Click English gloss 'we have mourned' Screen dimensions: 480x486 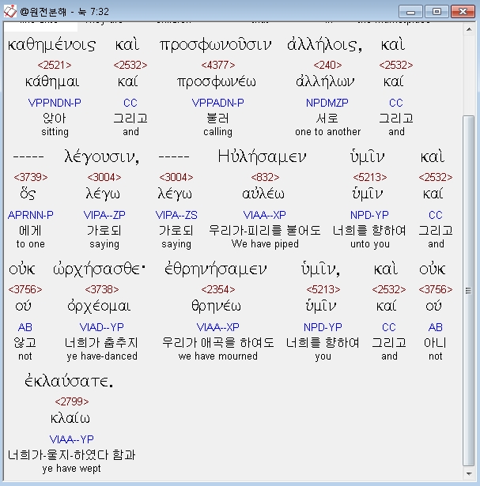[218, 356]
